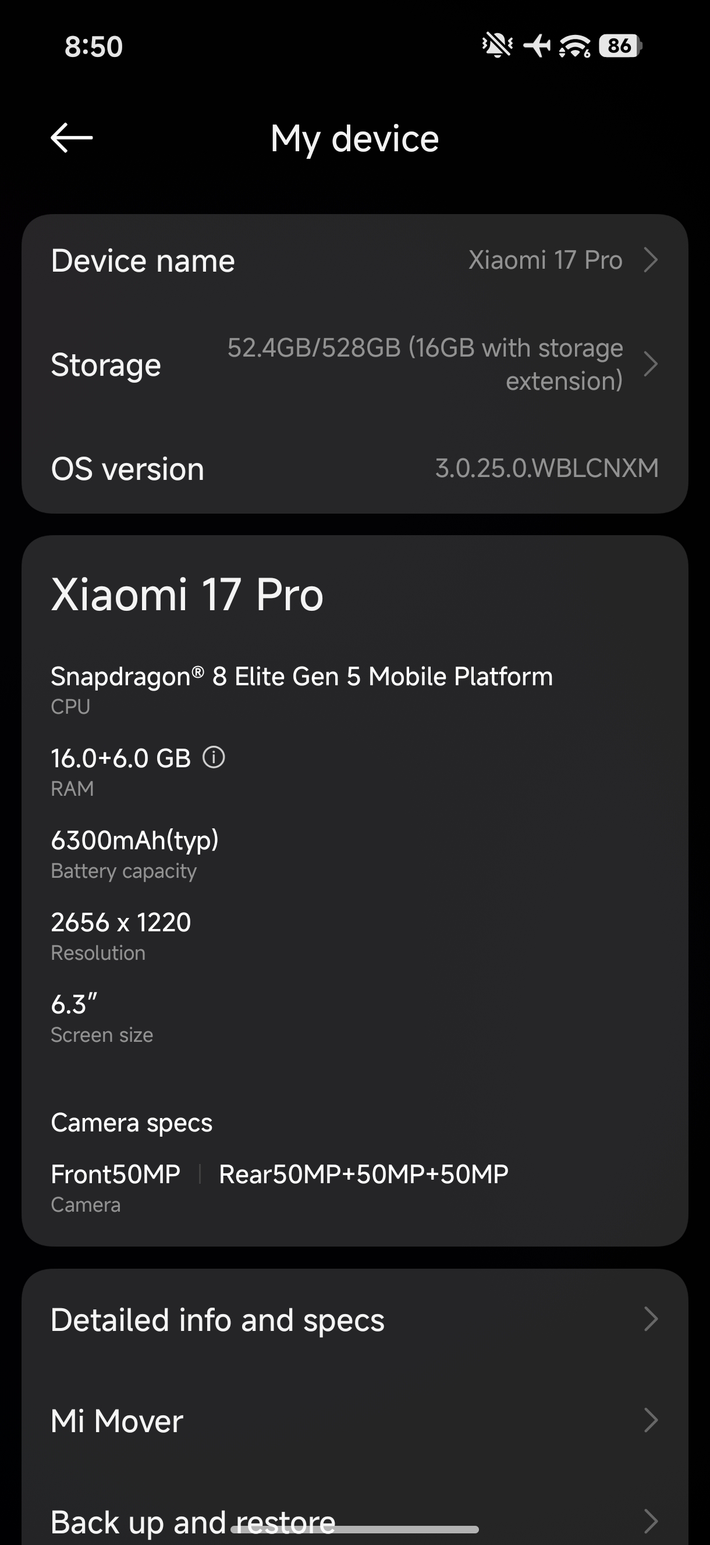Viewport: 710px width, 1545px height.
Task: Tap the Wi-Fi status icon
Action: tap(574, 45)
